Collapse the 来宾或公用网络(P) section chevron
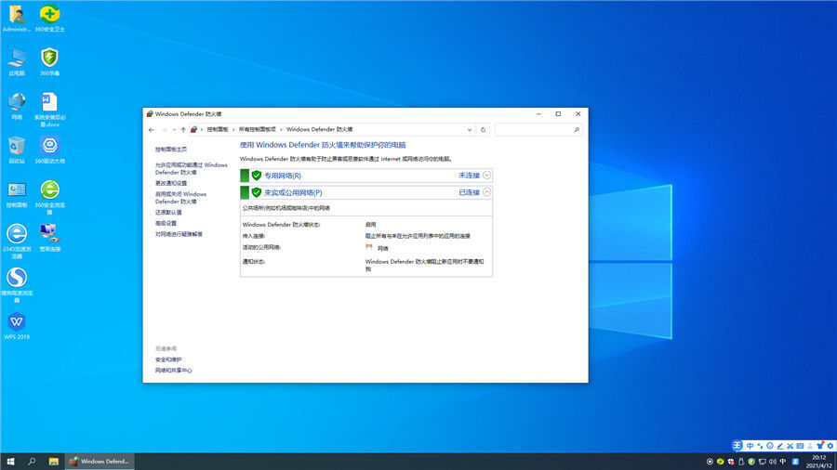 pos(486,192)
